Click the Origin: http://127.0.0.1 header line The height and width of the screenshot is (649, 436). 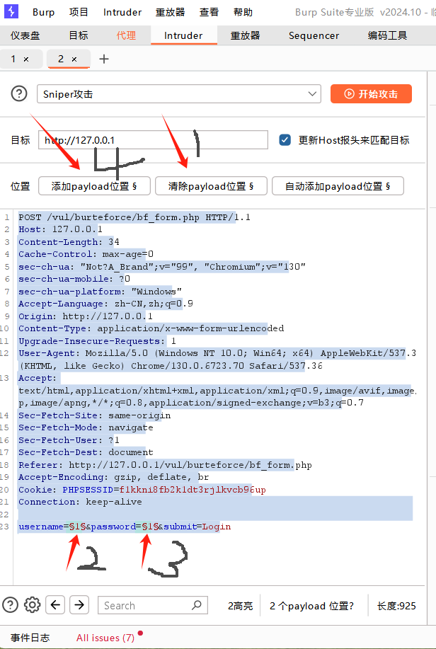coord(86,316)
